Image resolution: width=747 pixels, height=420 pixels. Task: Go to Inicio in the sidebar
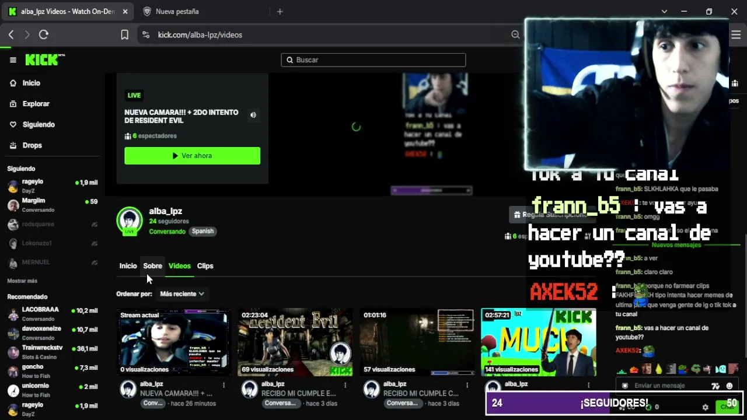click(x=31, y=83)
